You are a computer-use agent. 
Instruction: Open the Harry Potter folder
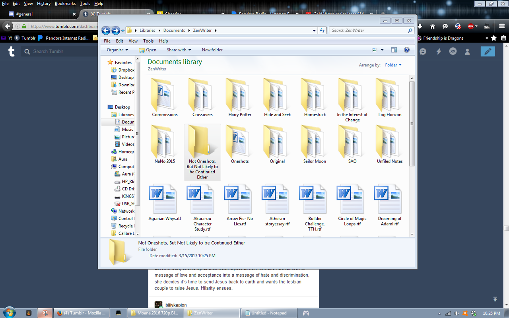[240, 97]
